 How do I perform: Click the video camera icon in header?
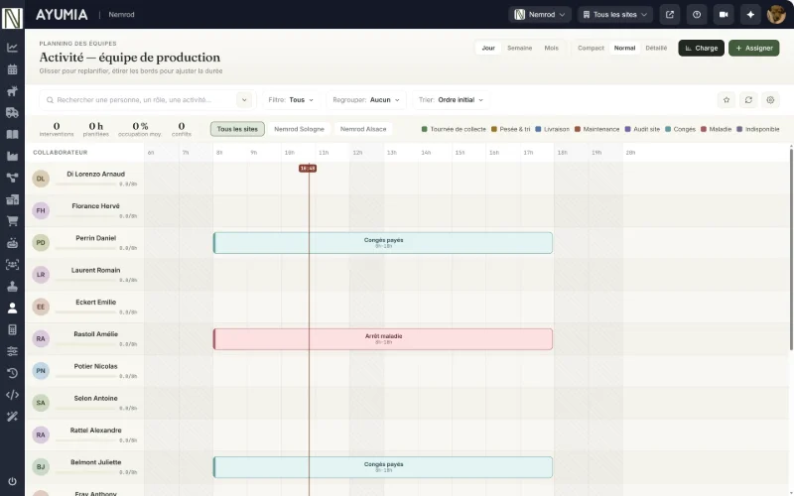[x=724, y=15]
